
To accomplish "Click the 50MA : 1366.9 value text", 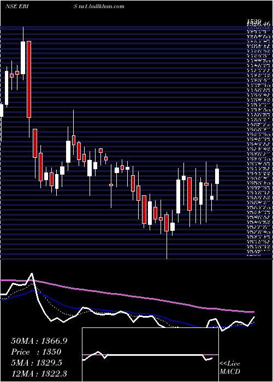I will 39,341.
